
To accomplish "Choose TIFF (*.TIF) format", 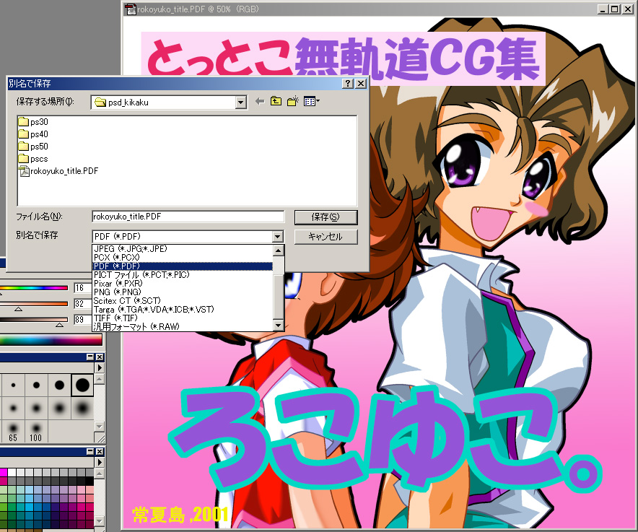I will pyautogui.click(x=183, y=318).
